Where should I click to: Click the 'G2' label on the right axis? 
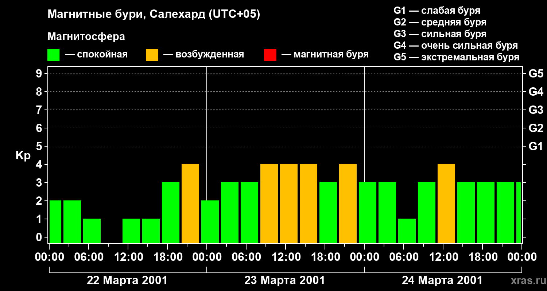[x=536, y=128]
